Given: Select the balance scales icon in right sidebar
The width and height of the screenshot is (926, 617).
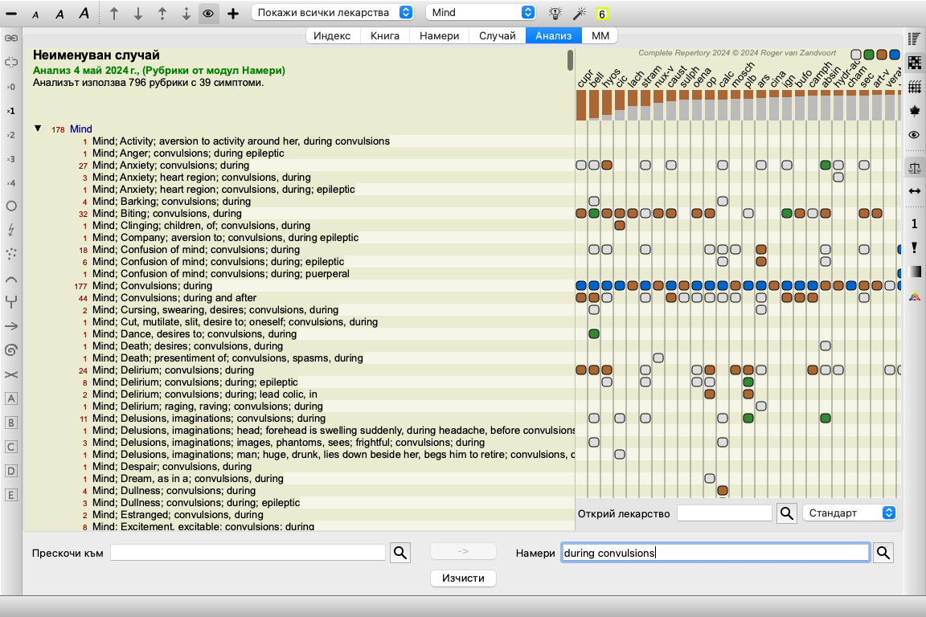Looking at the screenshot, I should pyautogui.click(x=914, y=167).
